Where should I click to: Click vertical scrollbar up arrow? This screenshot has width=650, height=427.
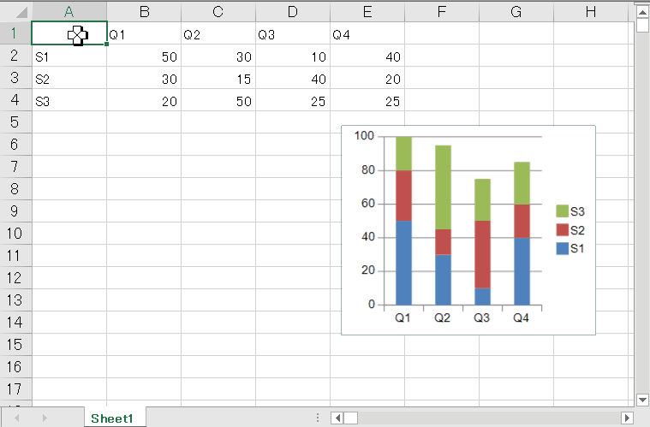(x=642, y=12)
